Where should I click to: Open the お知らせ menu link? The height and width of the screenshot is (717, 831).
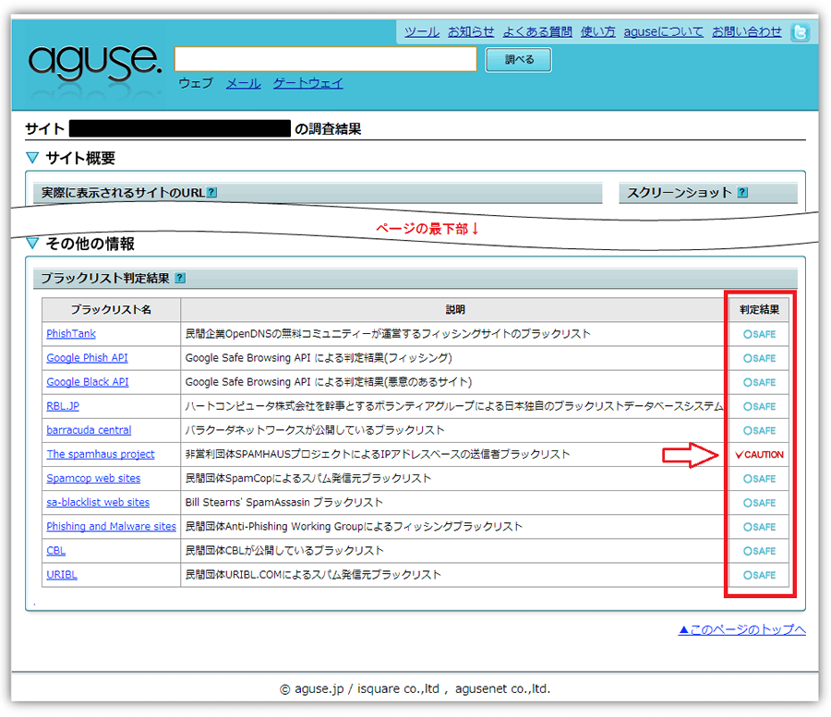click(471, 31)
